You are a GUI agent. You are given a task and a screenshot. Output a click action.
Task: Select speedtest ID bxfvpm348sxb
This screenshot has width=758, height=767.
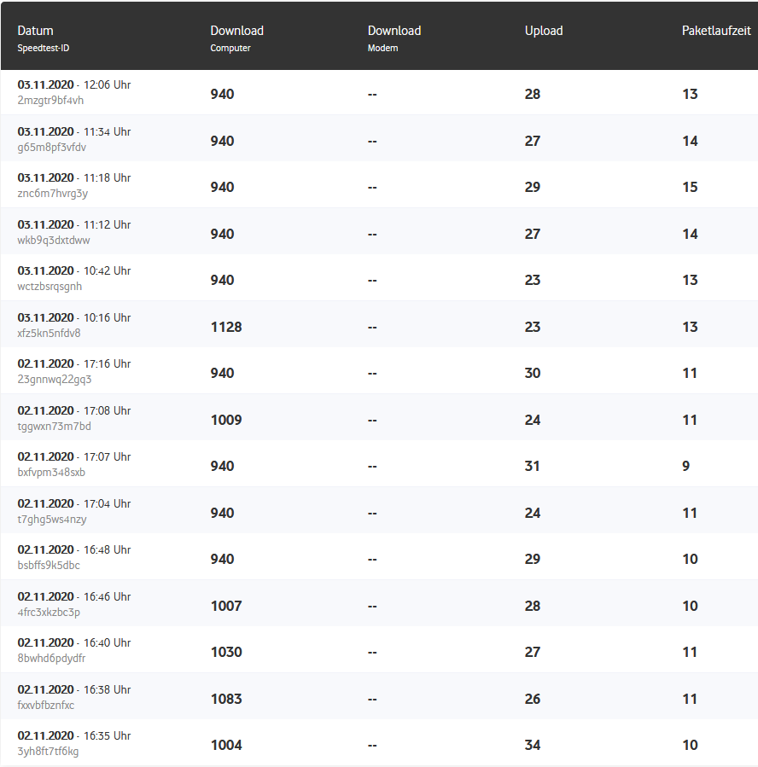click(51, 473)
